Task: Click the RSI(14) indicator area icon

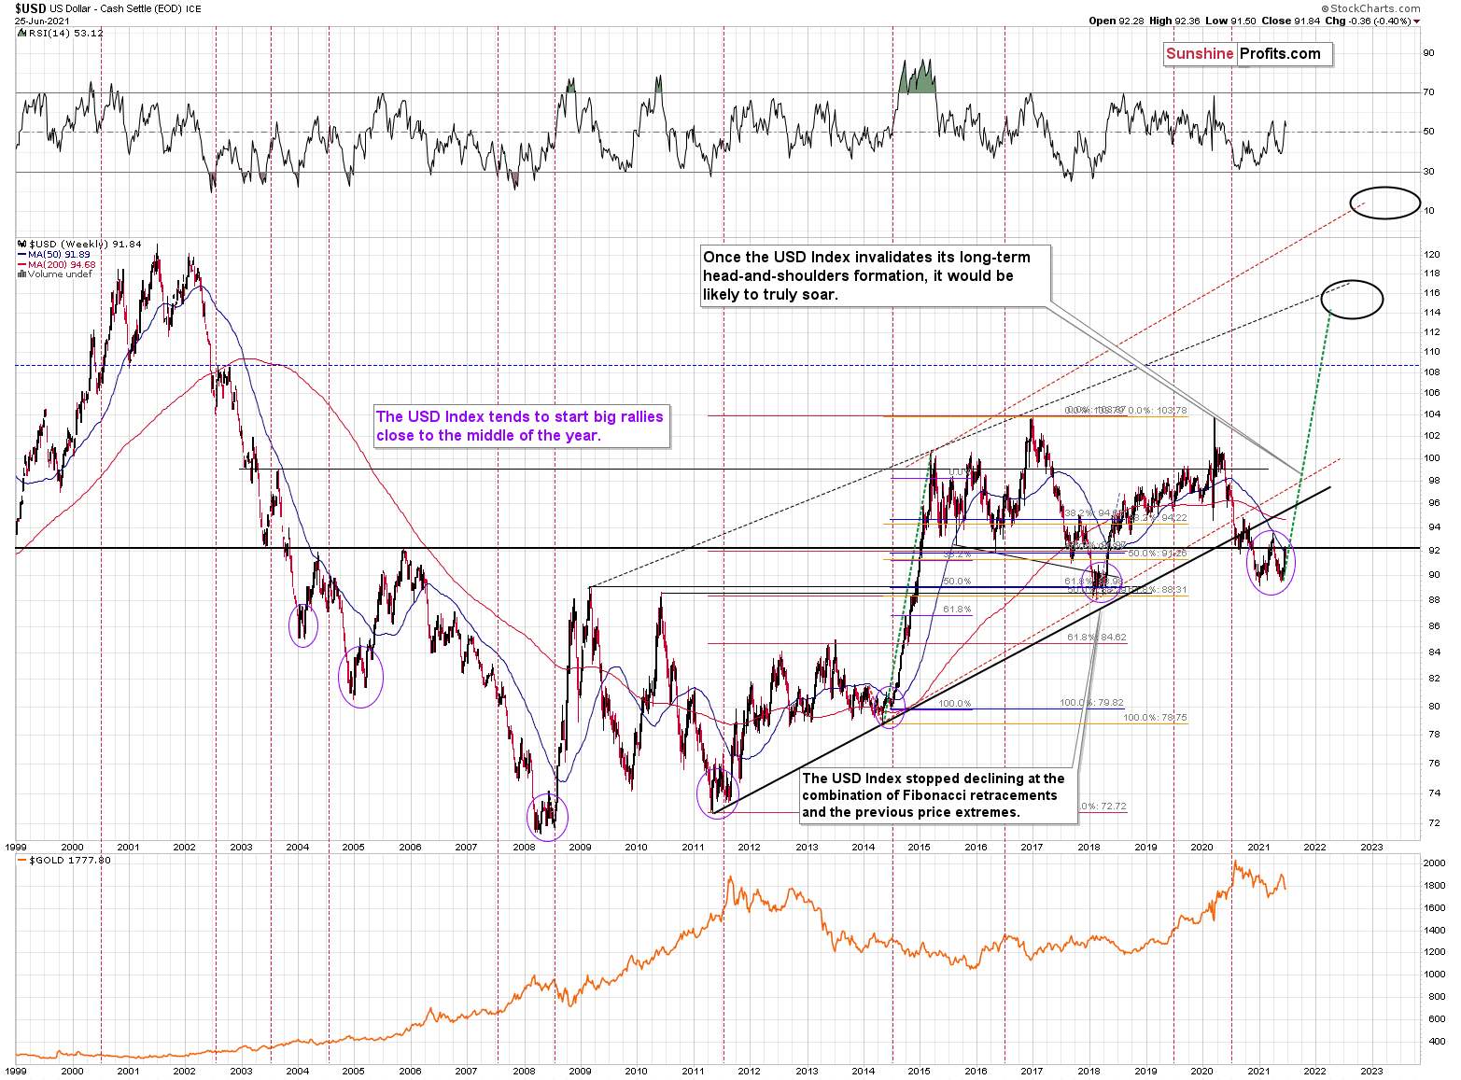Action: click(x=22, y=33)
